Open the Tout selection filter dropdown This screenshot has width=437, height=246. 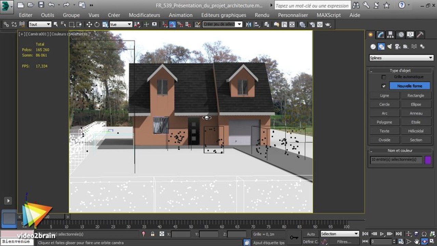click(40, 24)
